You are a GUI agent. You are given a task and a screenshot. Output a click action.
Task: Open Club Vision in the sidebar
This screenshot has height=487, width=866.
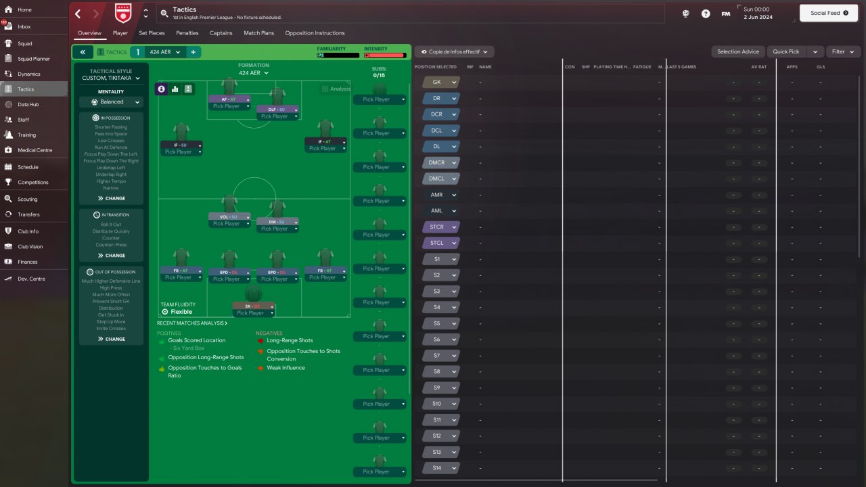point(34,247)
